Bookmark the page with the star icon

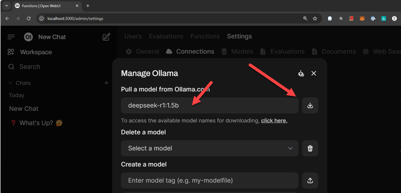pyautogui.click(x=315, y=18)
